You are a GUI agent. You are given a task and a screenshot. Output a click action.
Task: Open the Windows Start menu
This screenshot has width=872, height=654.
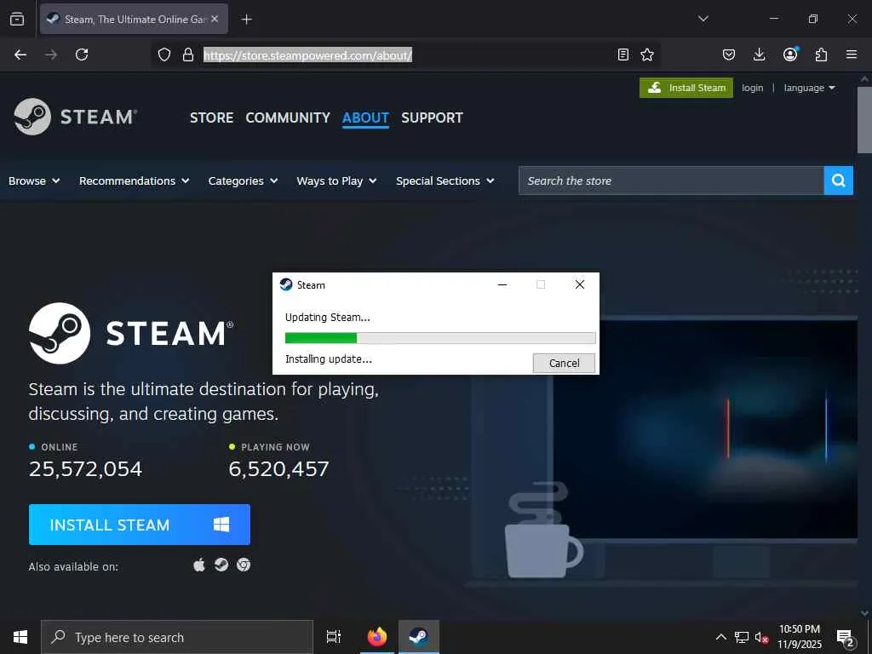(20, 637)
